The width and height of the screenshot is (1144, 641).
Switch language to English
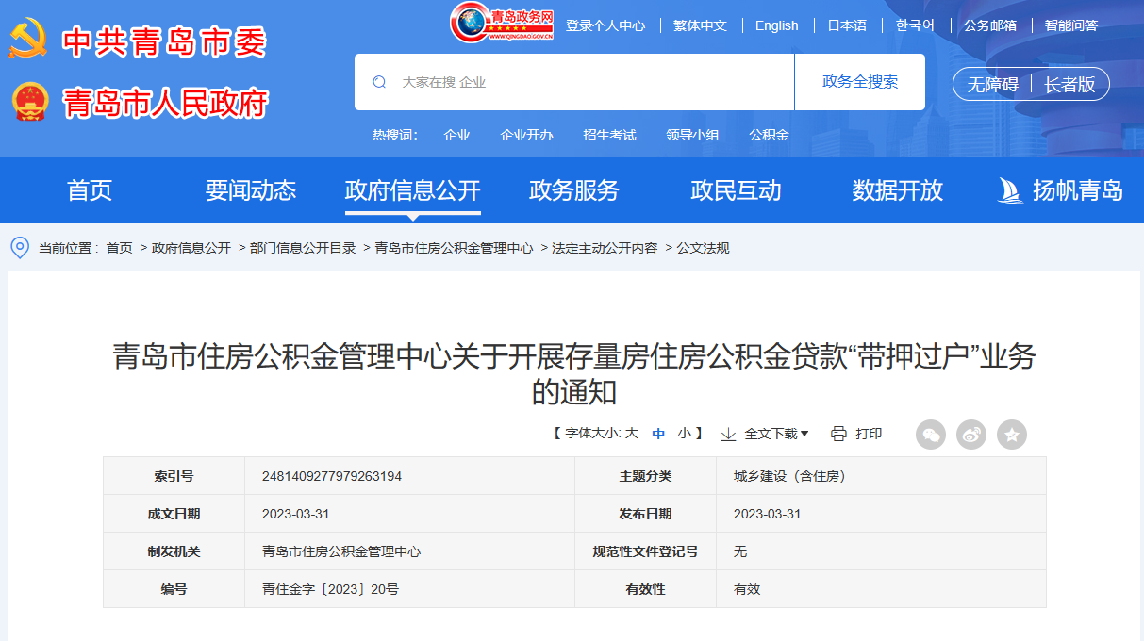777,25
